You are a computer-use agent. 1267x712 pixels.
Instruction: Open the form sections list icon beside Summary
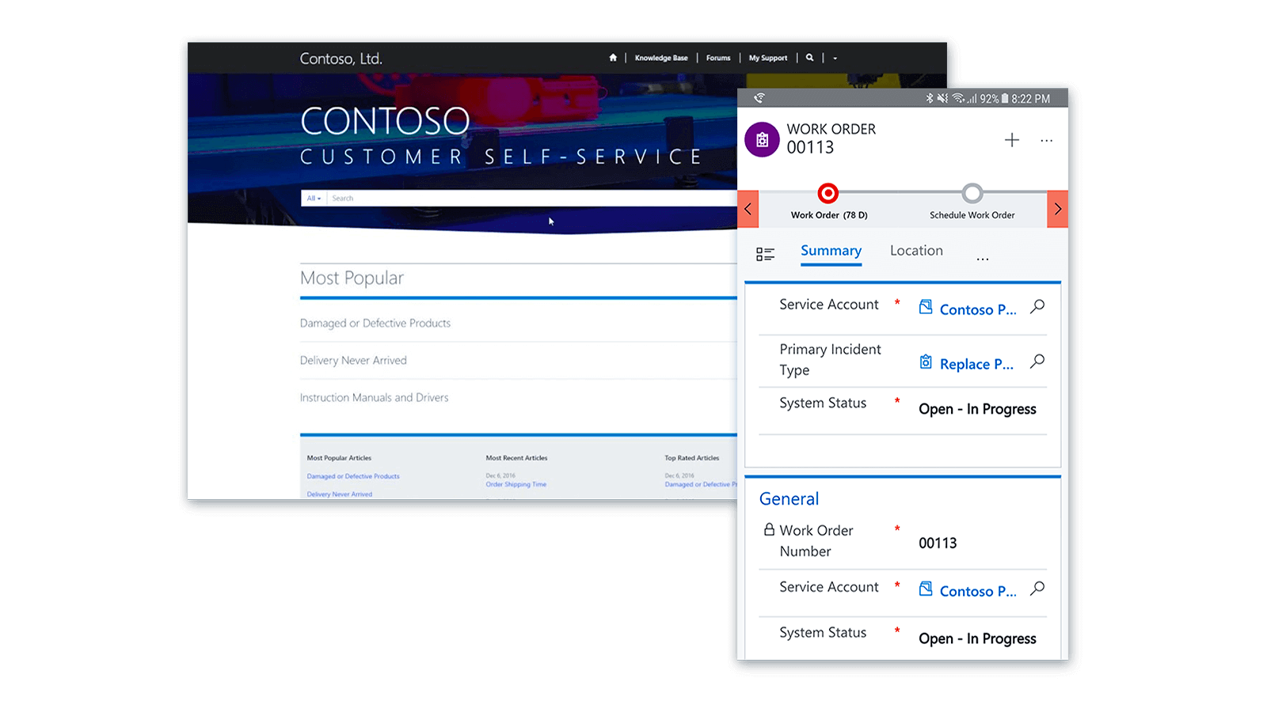765,254
